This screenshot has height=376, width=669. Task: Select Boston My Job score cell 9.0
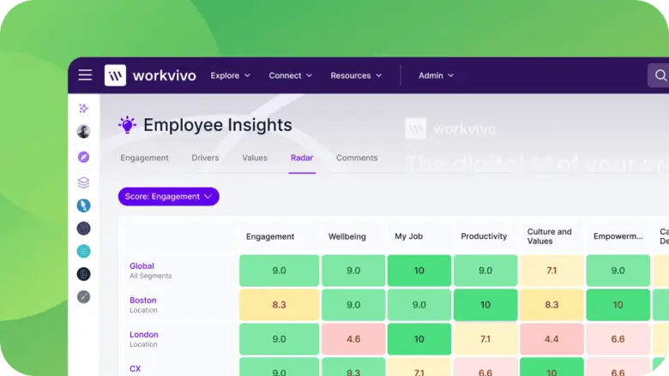(419, 305)
